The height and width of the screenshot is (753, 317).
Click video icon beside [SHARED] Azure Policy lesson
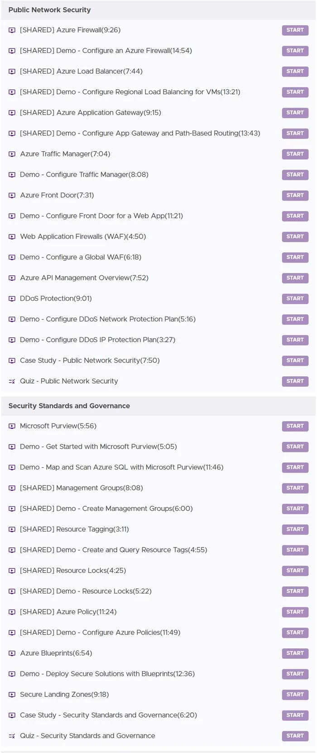12,612
